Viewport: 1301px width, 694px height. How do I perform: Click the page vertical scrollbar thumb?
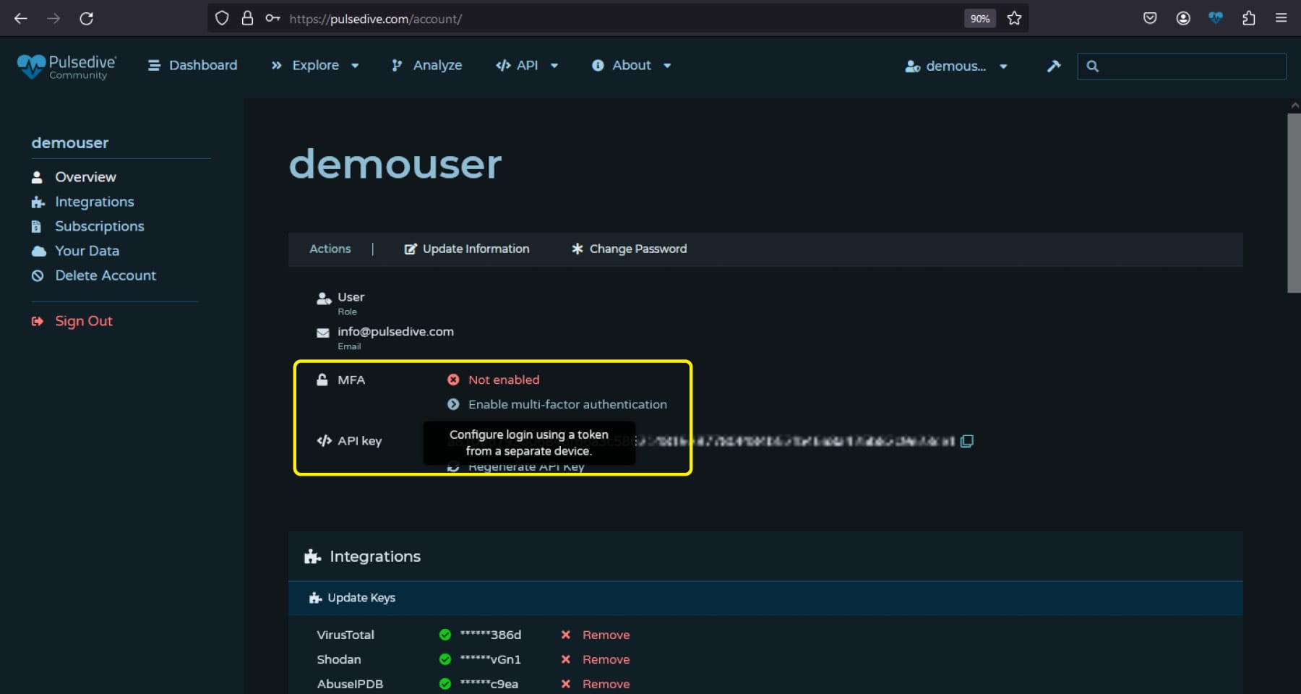[x=1294, y=203]
